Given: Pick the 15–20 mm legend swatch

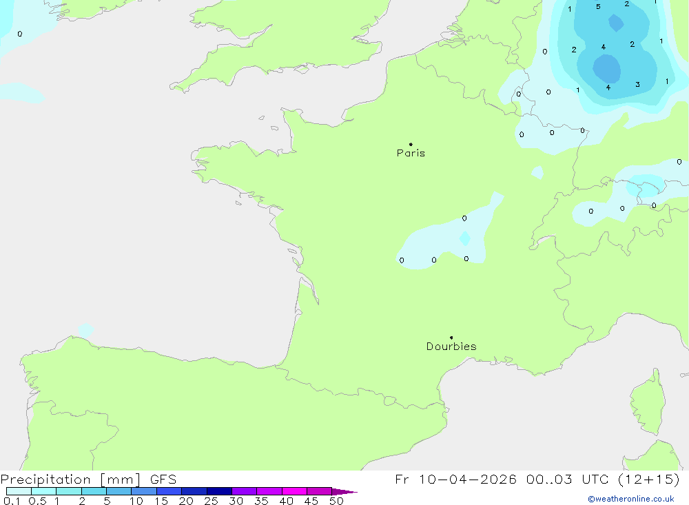Looking at the screenshot, I should pos(169,491).
